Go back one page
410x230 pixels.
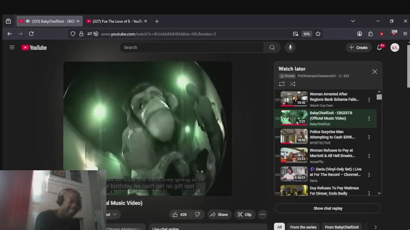[10, 34]
